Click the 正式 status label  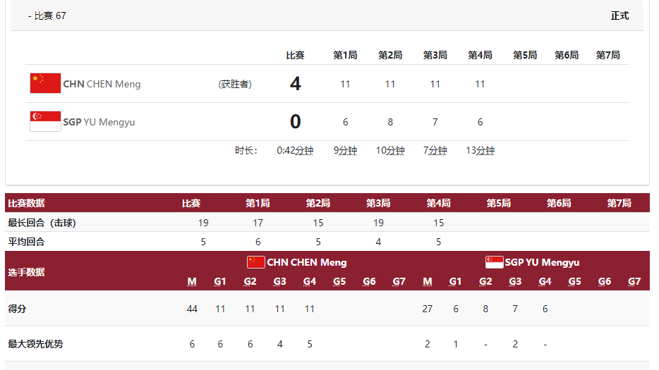point(619,16)
